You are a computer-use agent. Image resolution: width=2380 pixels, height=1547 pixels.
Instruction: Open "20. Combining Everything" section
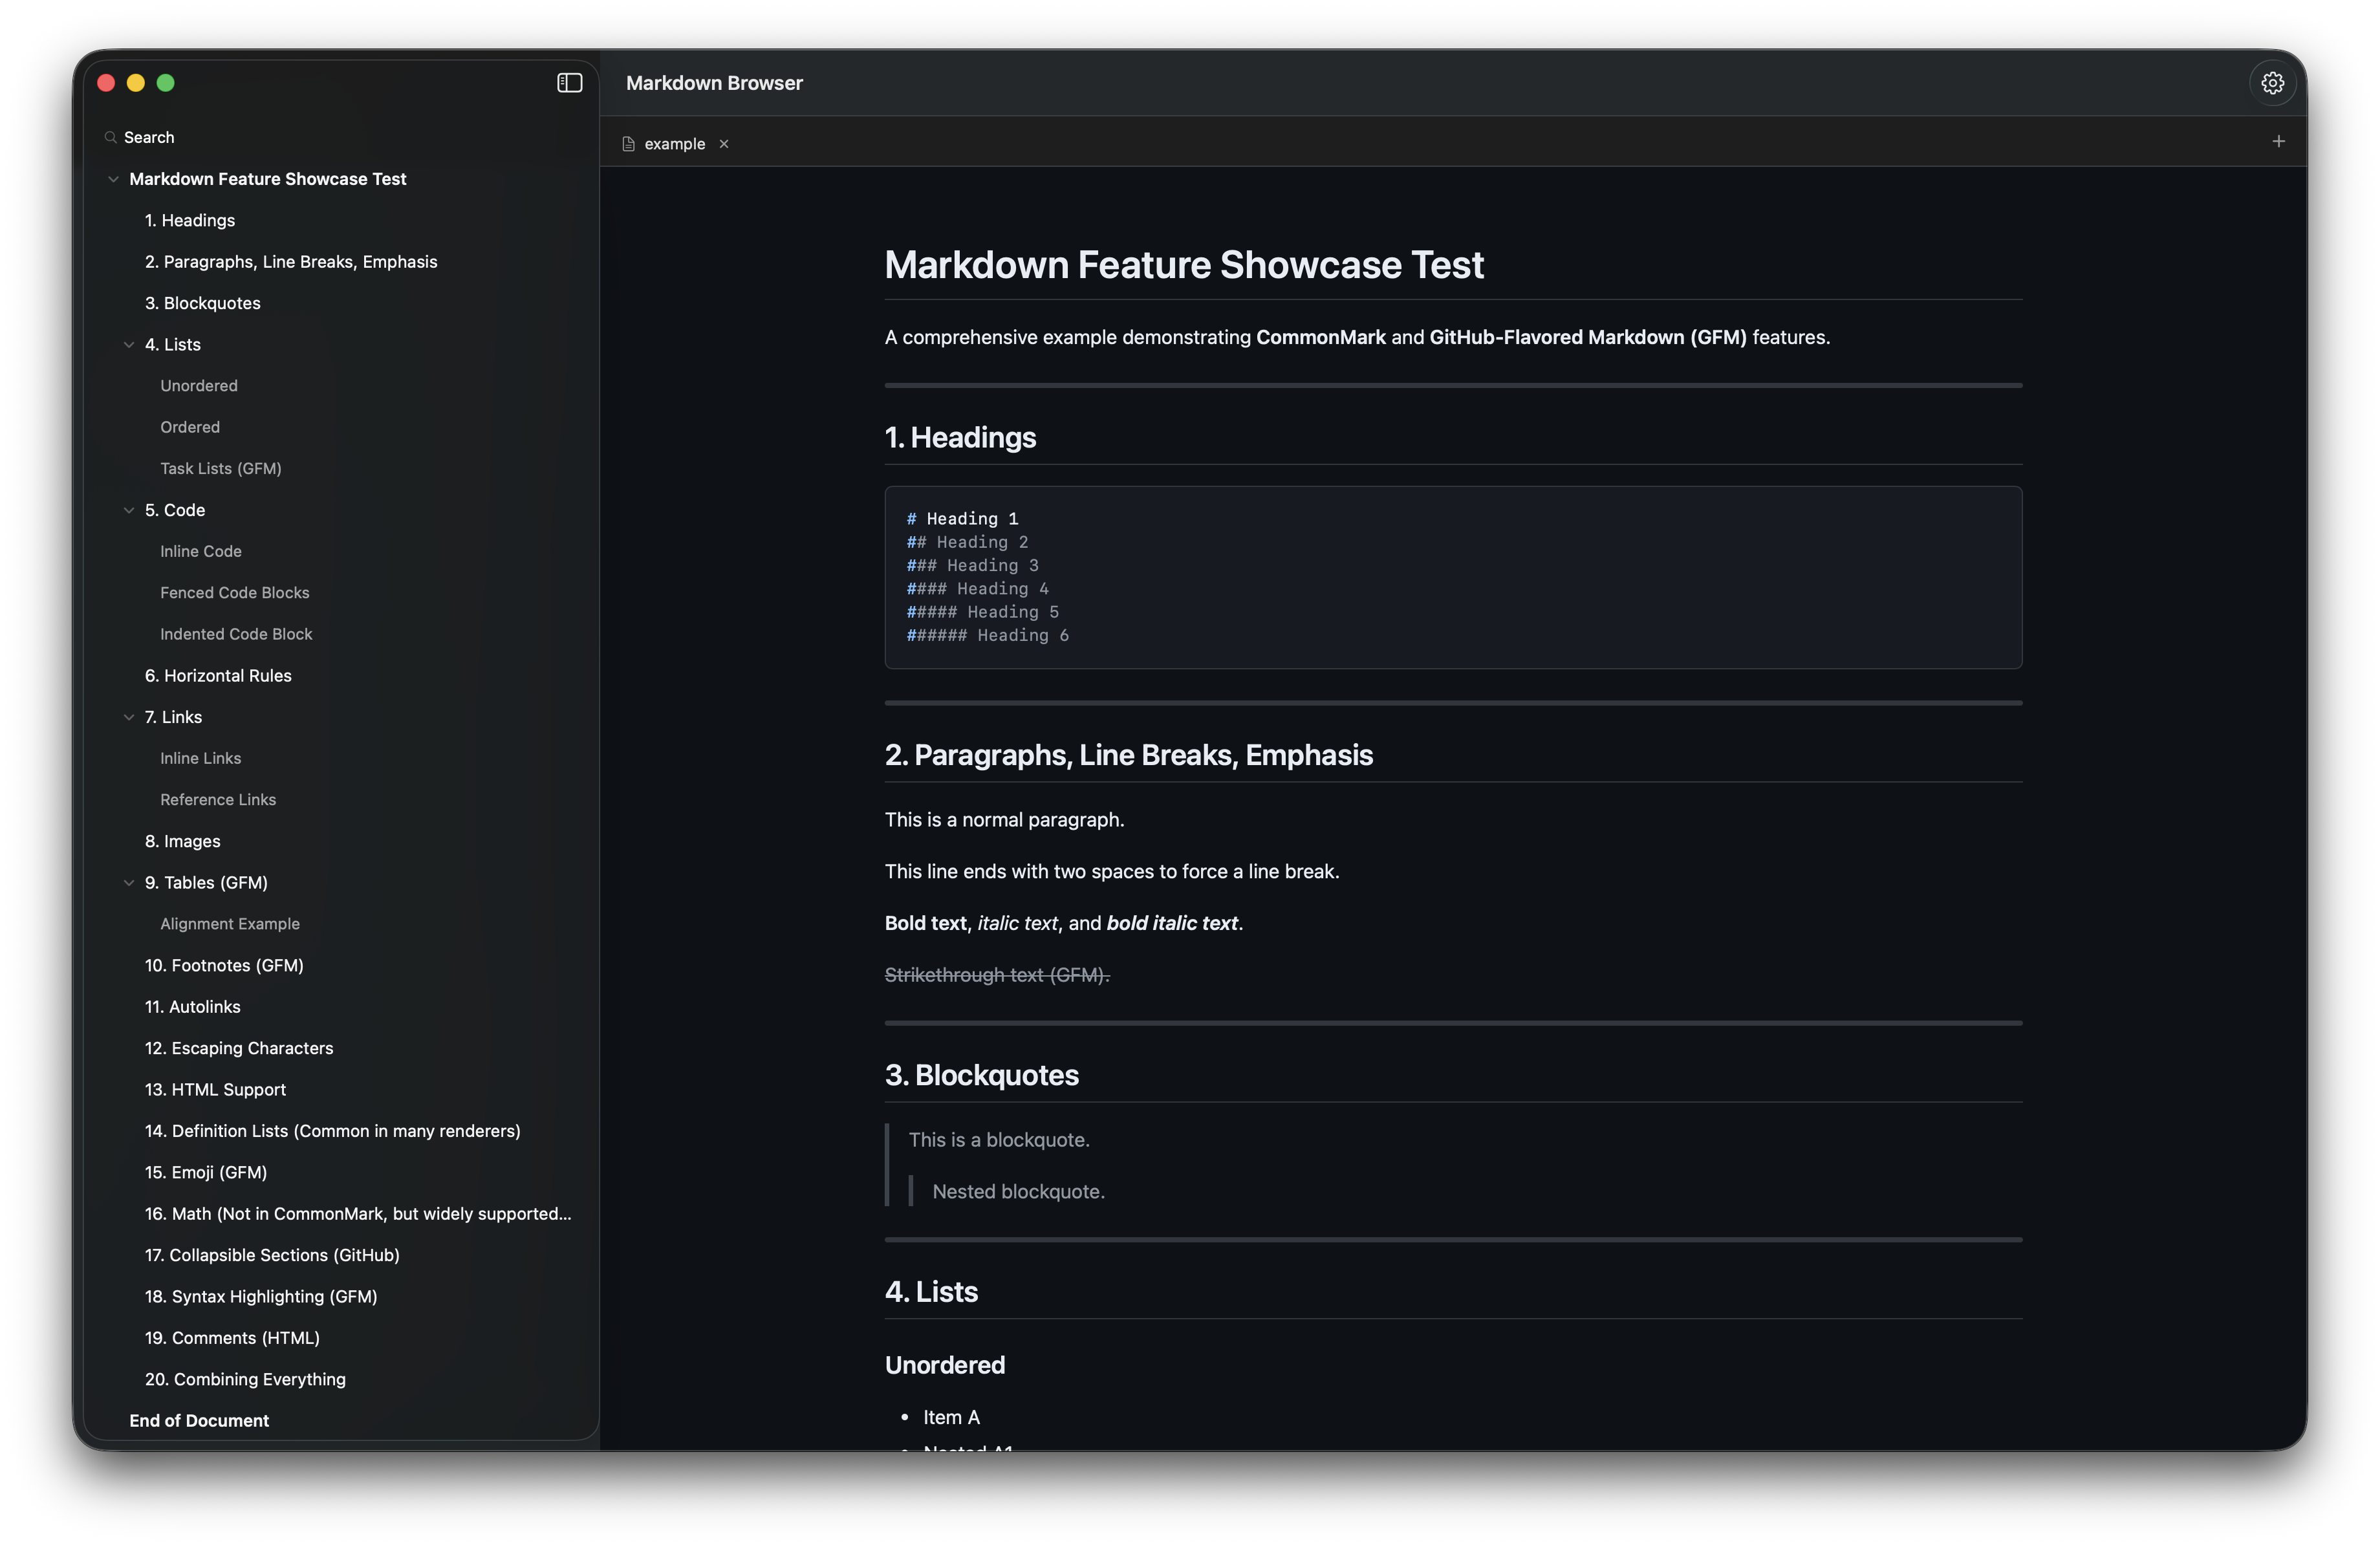click(x=245, y=1379)
